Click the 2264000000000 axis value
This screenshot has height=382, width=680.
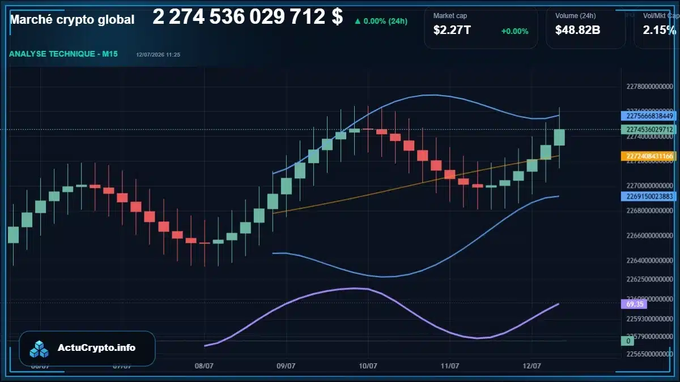(649, 261)
